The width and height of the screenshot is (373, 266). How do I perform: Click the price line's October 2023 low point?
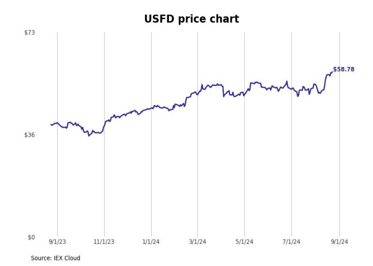[89, 136]
